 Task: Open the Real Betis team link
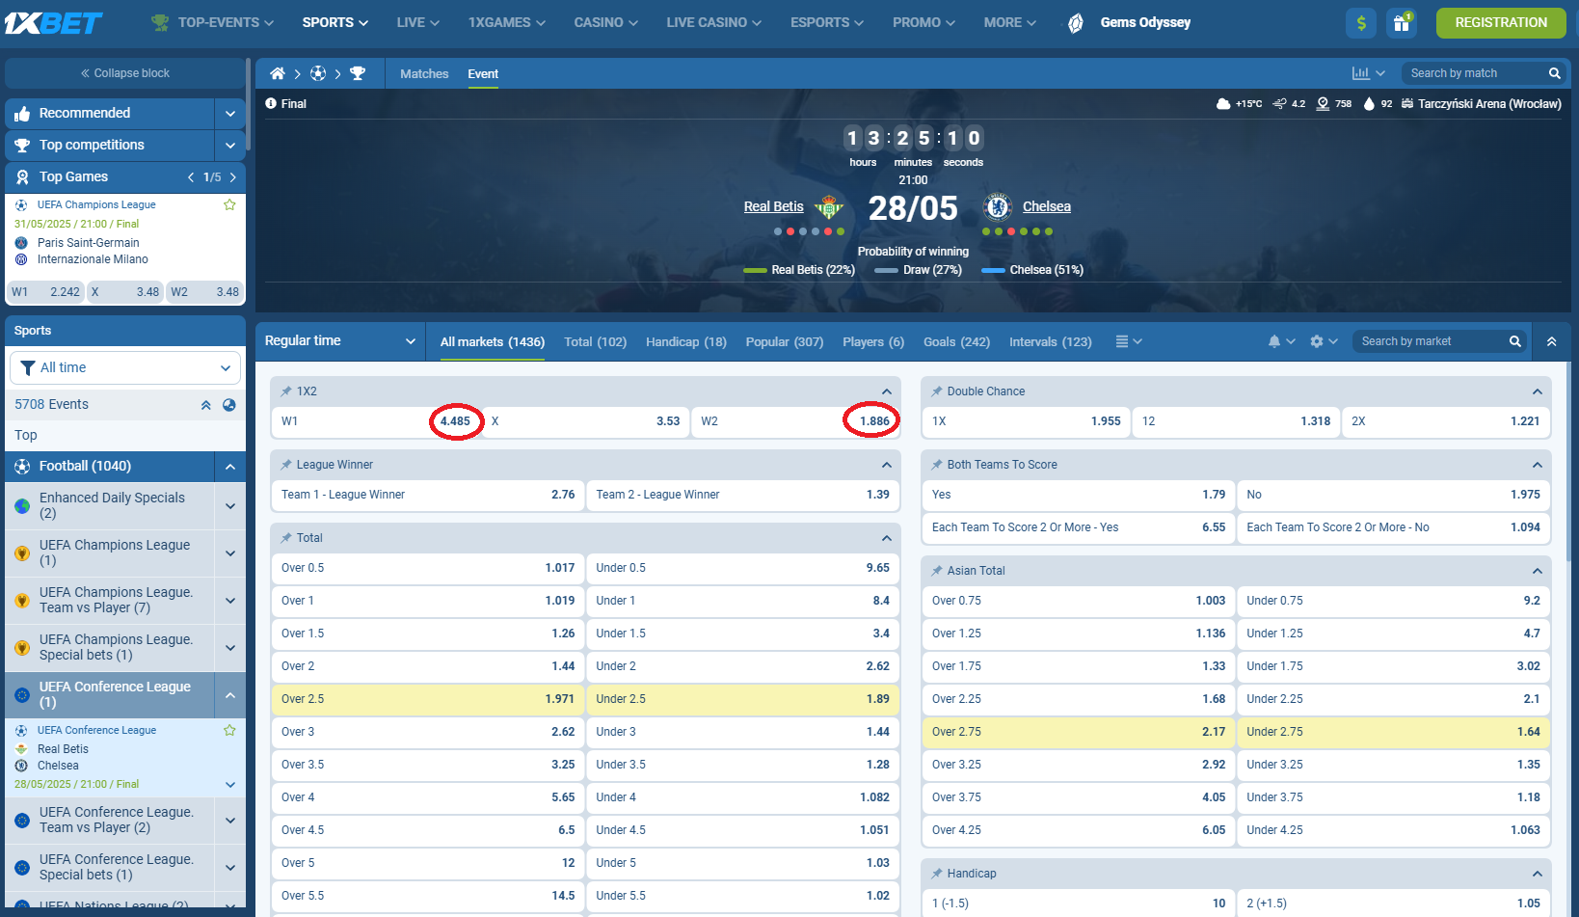[x=773, y=206]
